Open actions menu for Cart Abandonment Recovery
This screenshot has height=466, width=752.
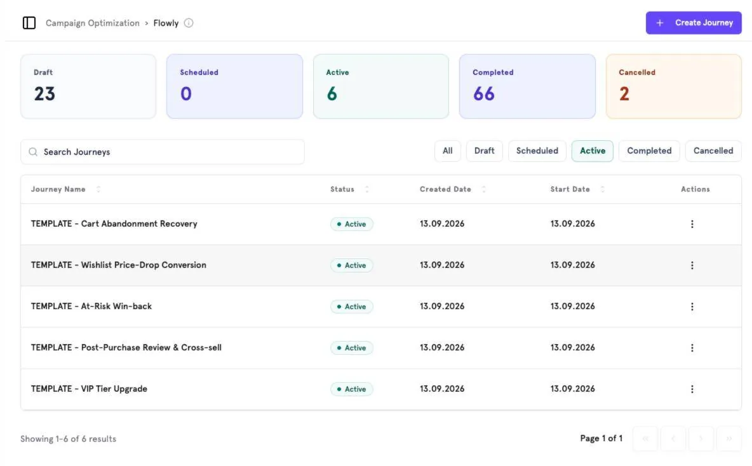pos(692,224)
